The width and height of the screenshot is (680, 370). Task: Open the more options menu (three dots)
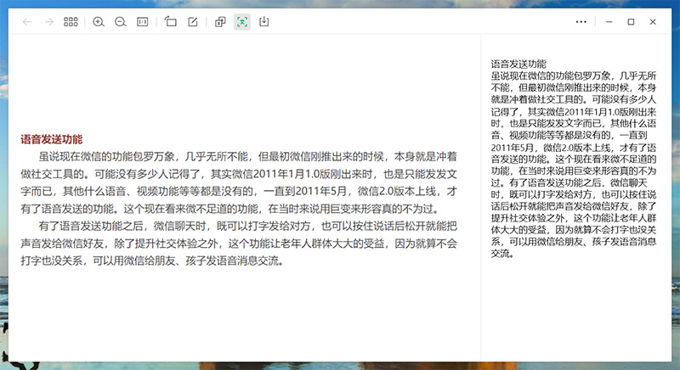pos(581,21)
